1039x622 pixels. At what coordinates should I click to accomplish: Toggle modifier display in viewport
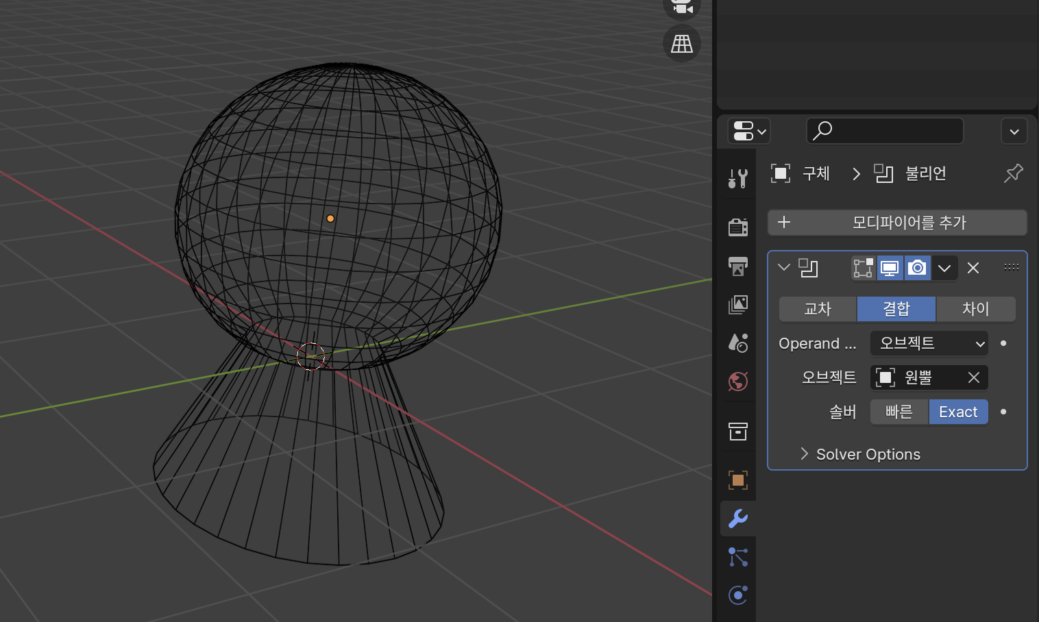[890, 268]
